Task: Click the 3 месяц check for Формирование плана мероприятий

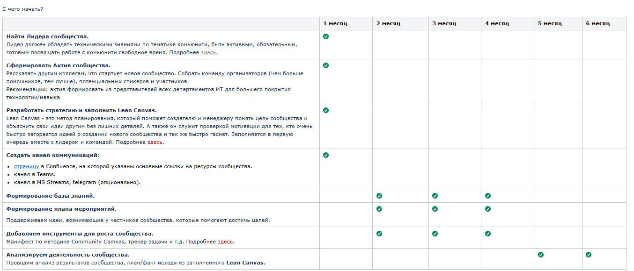Action: pos(435,209)
